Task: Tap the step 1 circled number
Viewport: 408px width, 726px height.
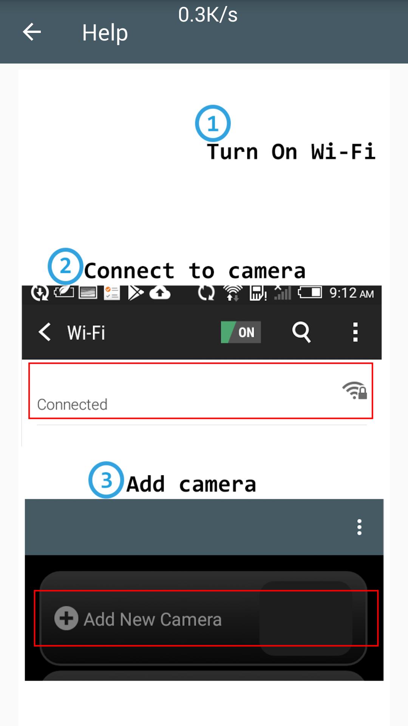Action: pyautogui.click(x=213, y=123)
